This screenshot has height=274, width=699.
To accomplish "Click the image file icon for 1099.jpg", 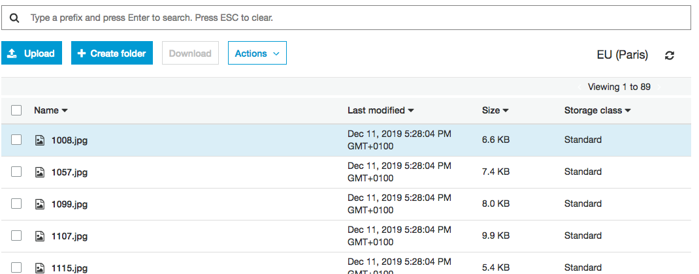I will coord(39,204).
